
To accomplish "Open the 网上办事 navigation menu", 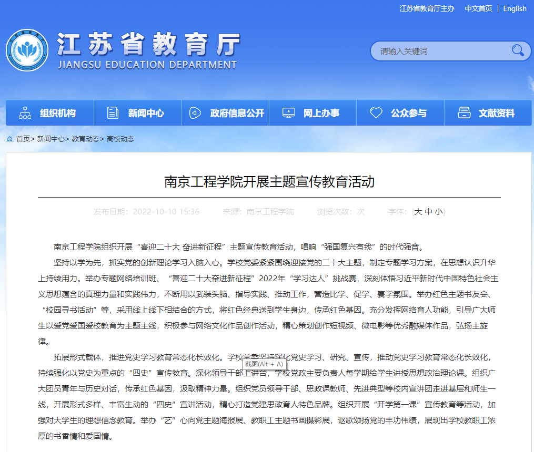I will pyautogui.click(x=321, y=113).
